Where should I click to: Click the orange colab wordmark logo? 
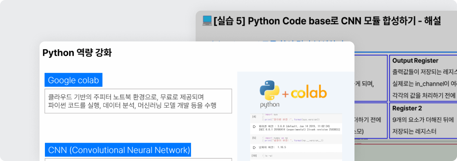[x=308, y=94]
